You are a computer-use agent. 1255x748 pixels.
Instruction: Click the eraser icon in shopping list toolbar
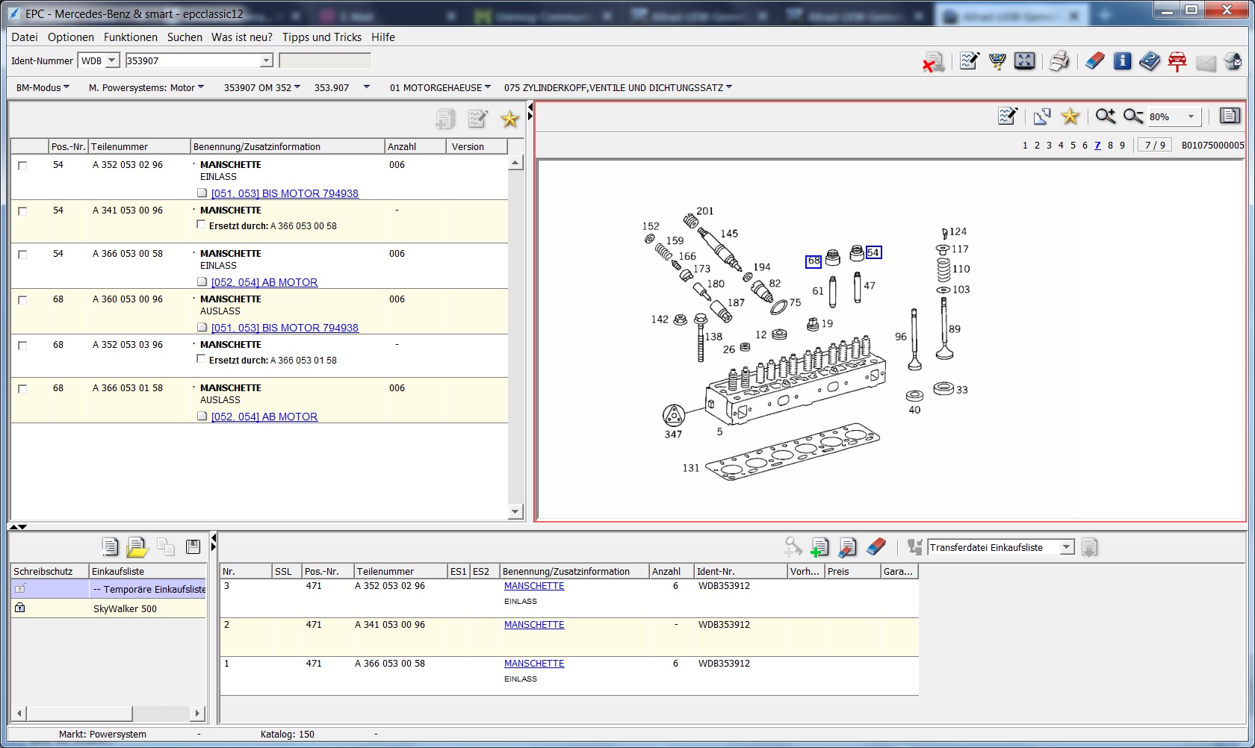coord(876,547)
